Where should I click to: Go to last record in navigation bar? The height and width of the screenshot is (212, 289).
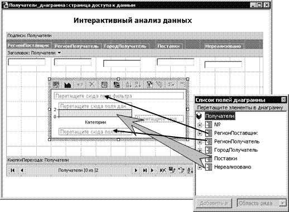[x=144, y=170]
